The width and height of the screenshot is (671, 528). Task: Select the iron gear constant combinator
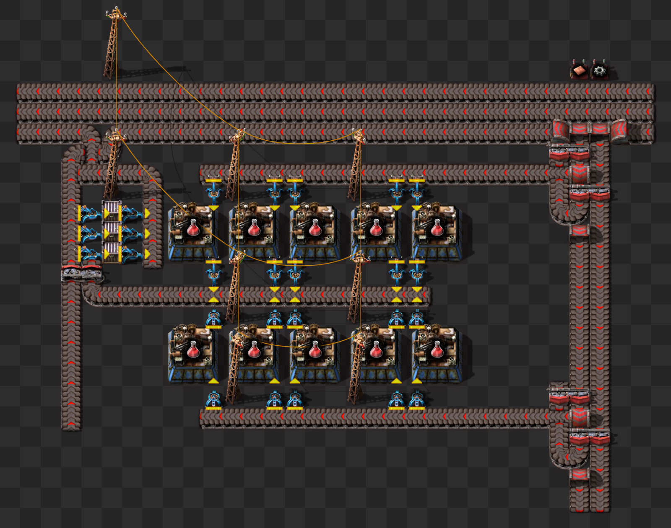(x=599, y=70)
